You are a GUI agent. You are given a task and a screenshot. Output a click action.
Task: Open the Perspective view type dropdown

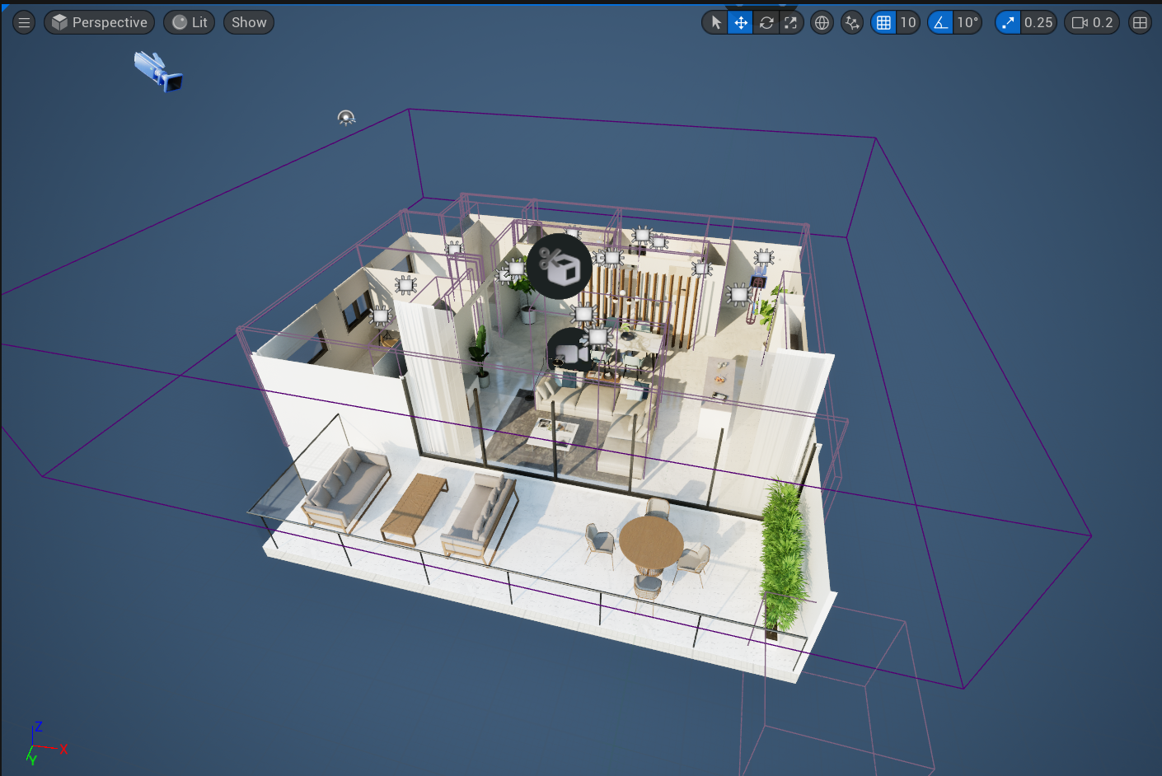99,22
